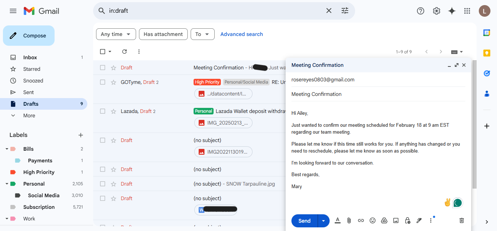Open Google Keep side panel icon
497x231 pixels.
[487, 53]
